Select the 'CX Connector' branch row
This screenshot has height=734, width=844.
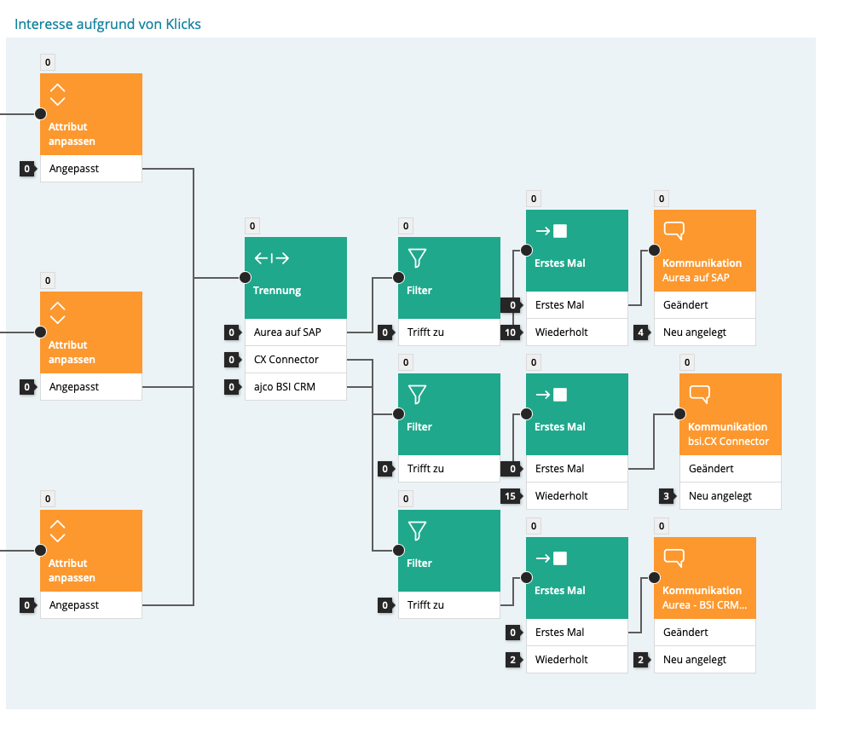pyautogui.click(x=295, y=360)
